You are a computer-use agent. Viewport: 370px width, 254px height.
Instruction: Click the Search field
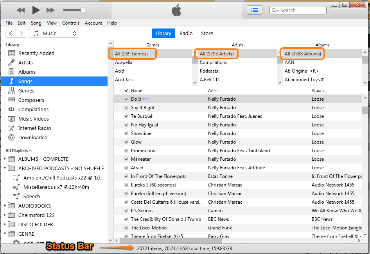pyautogui.click(x=298, y=10)
